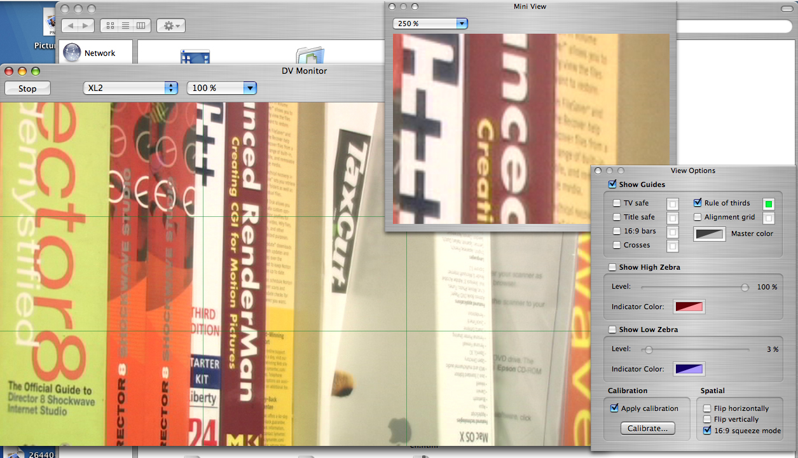Click the "Master color" label
Viewport: 798px width, 458px height.
click(752, 234)
